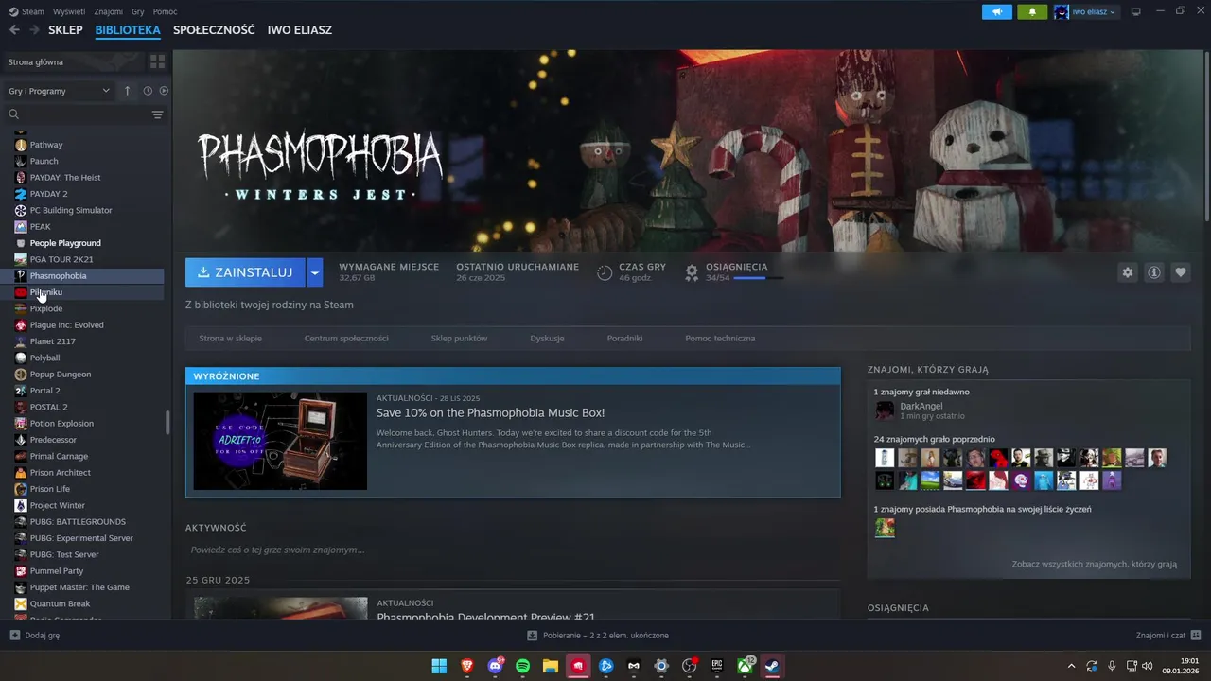The height and width of the screenshot is (681, 1211).
Task: Open the downloads status Pobieranie
Action: pyautogui.click(x=598, y=636)
